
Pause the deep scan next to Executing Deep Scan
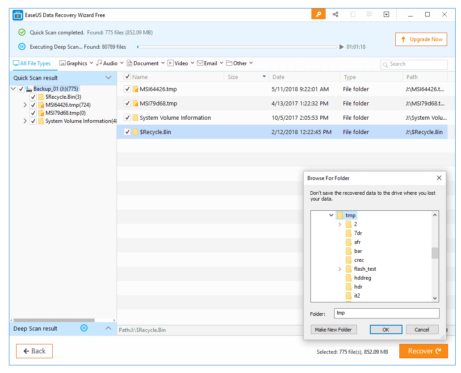(22, 46)
